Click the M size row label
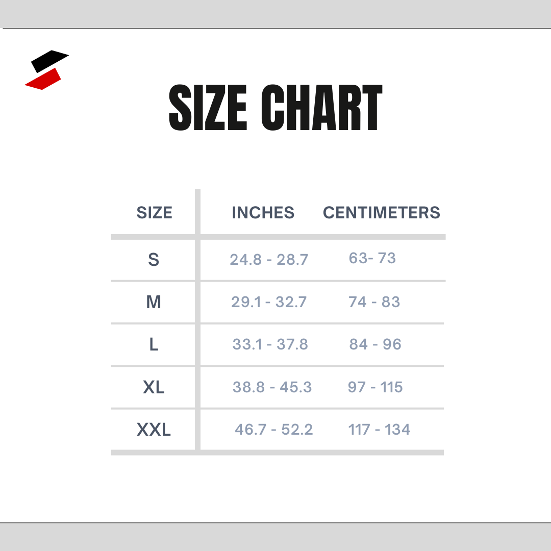Screen dimensions: 551x551 pos(154,302)
